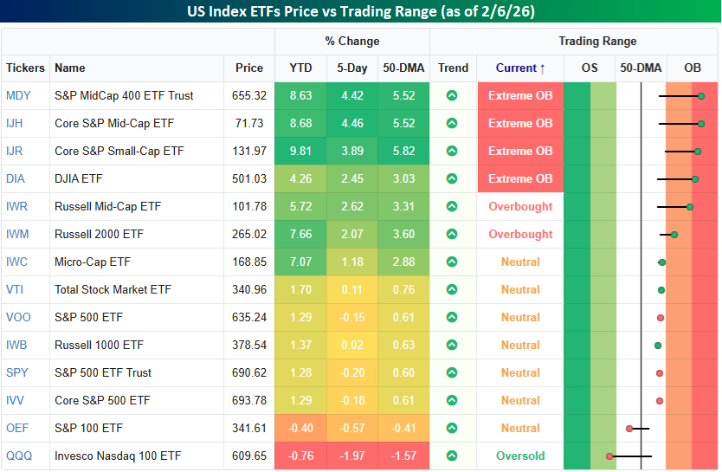Click the green trend arrow icon for MDY

(452, 95)
